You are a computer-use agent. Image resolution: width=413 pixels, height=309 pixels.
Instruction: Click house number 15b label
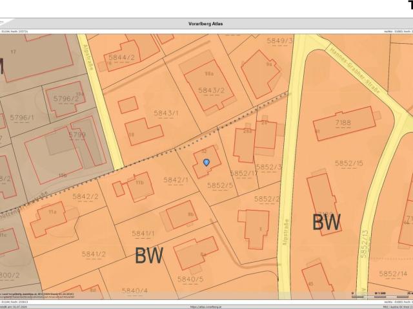63,175
